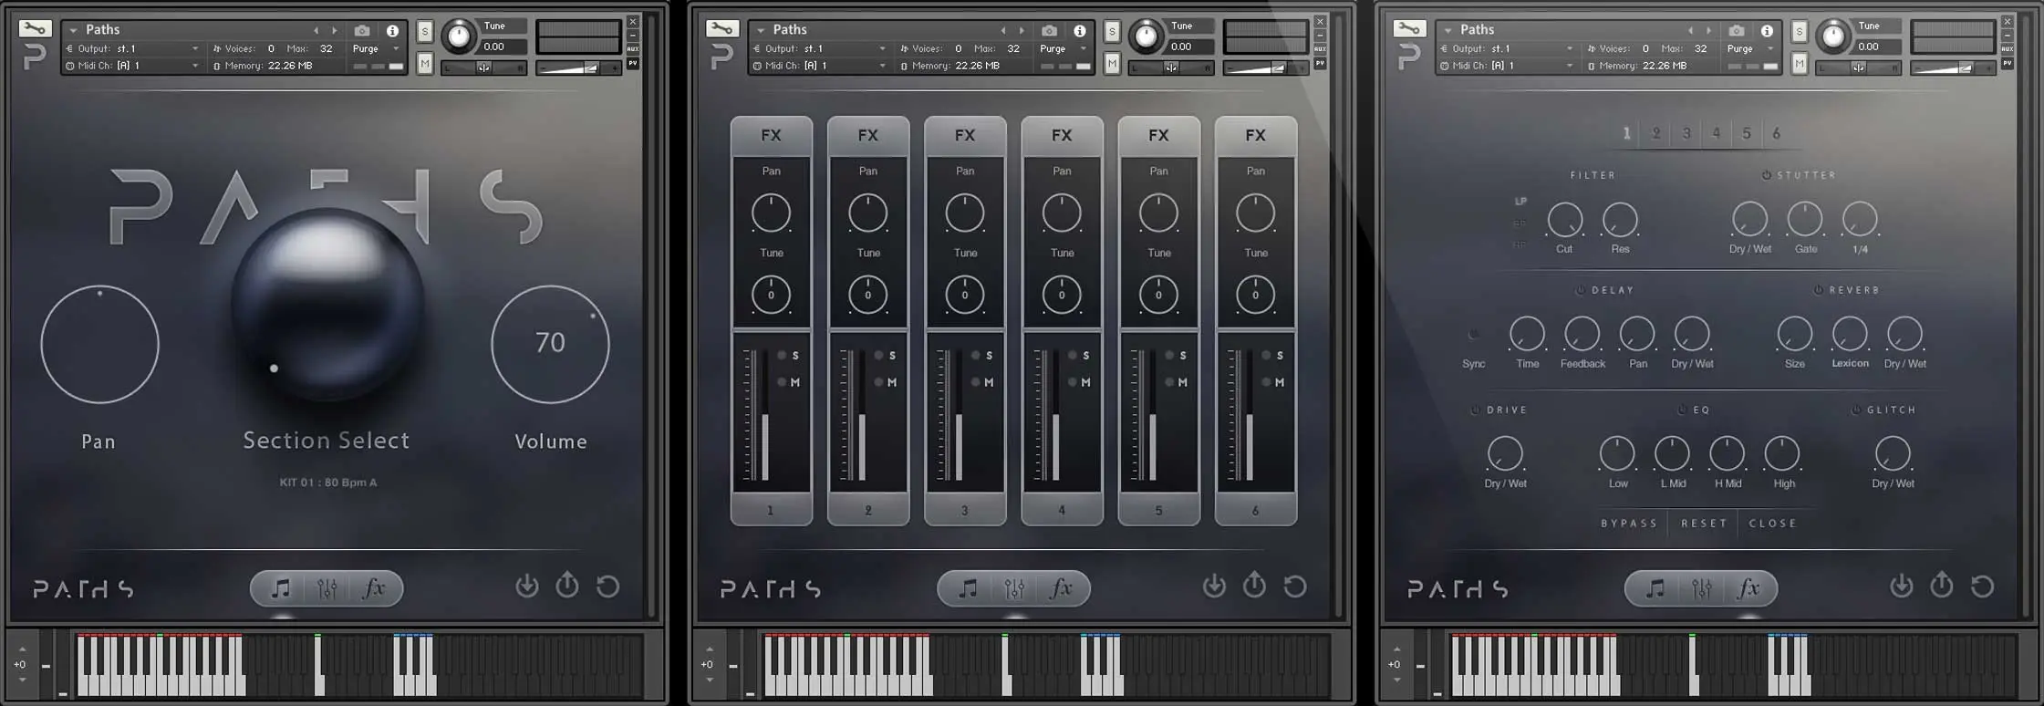
Task: Open Midi Ch dropdown in main view header
Action: tap(132, 66)
